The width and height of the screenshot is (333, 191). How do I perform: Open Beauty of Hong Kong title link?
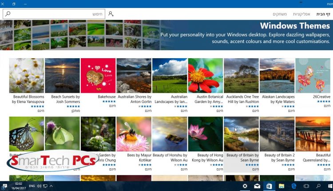click(x=207, y=158)
